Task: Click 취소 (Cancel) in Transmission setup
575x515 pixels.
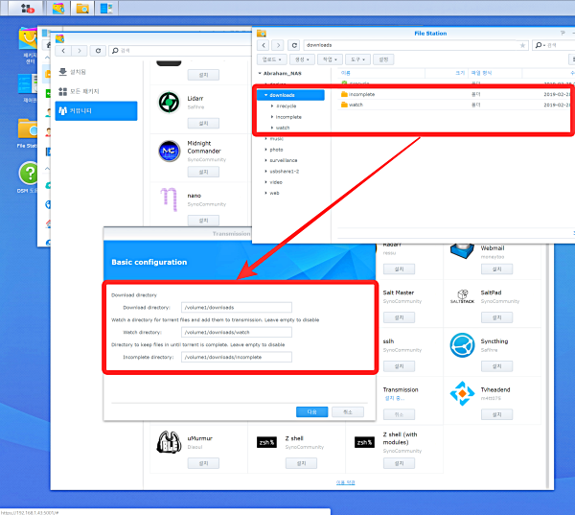Action: pyautogui.click(x=348, y=411)
